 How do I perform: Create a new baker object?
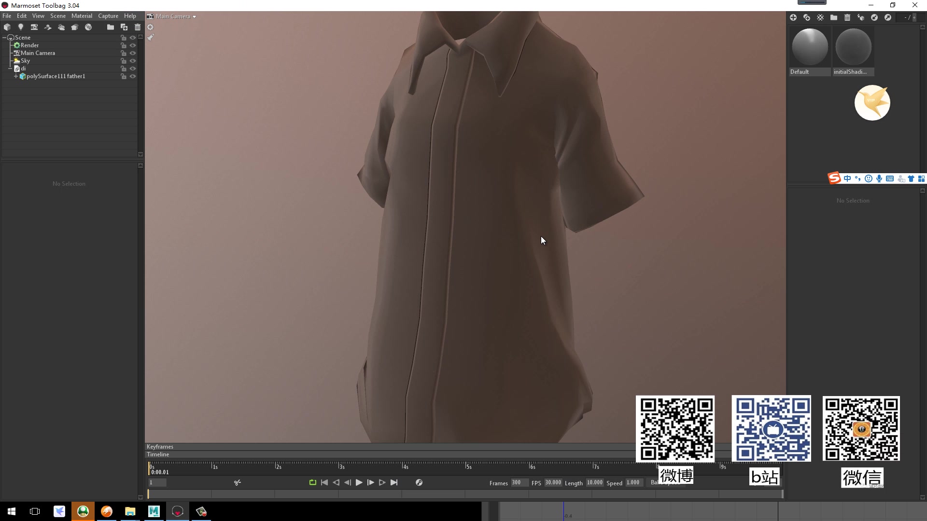pyautogui.click(x=74, y=27)
